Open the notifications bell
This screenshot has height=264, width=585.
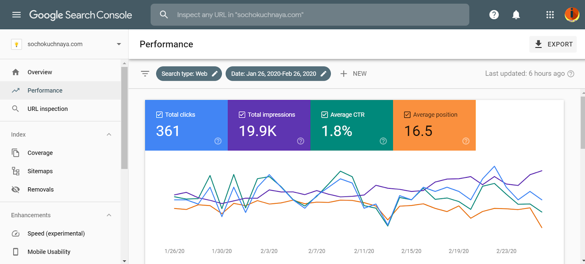pyautogui.click(x=516, y=15)
